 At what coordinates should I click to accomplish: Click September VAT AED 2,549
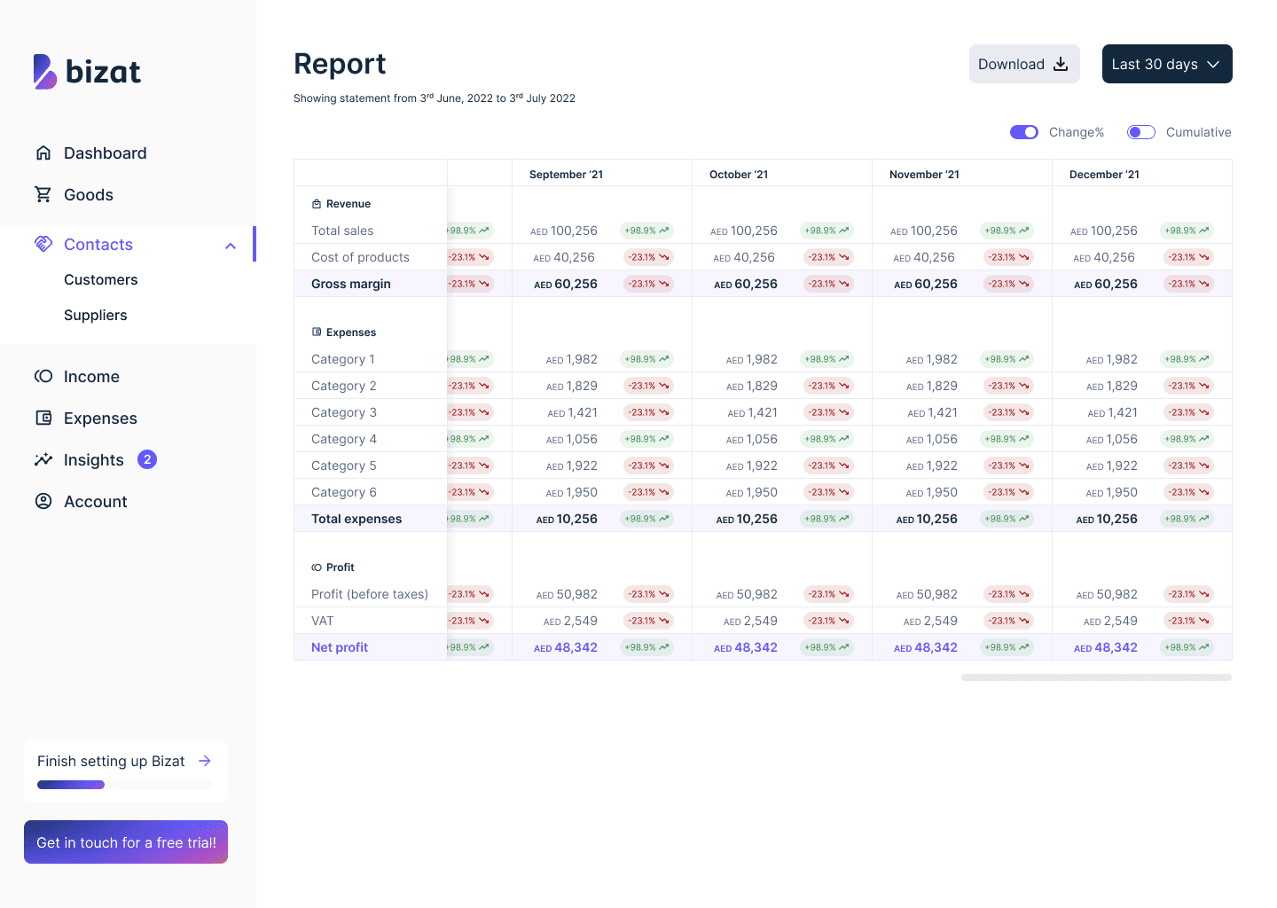570,621
